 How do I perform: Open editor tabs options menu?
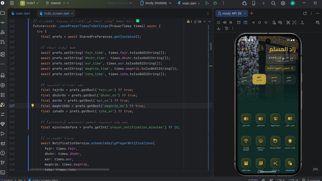208,13
